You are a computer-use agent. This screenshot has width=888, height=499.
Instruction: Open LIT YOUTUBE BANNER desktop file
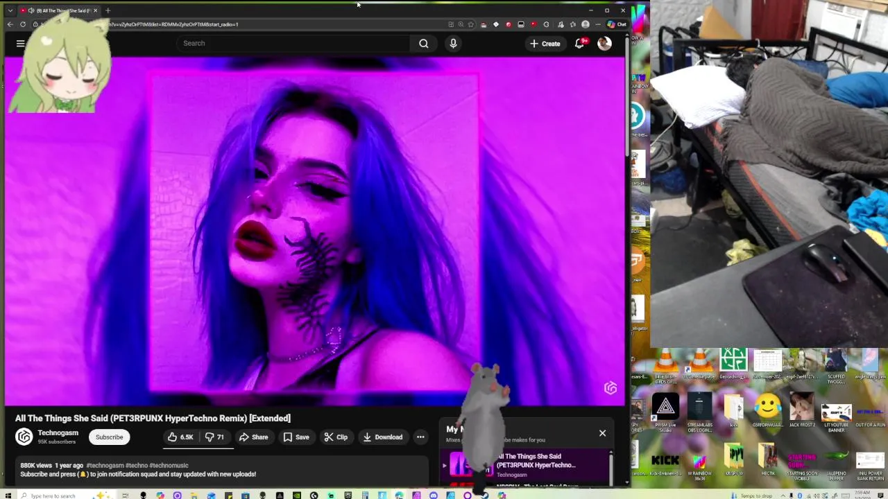pyautogui.click(x=836, y=418)
